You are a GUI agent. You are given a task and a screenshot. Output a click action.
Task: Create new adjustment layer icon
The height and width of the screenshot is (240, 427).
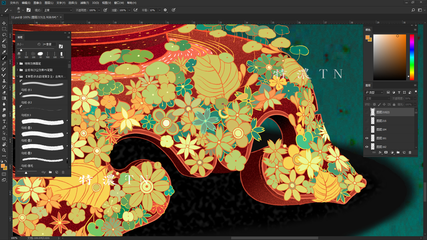point(392,152)
